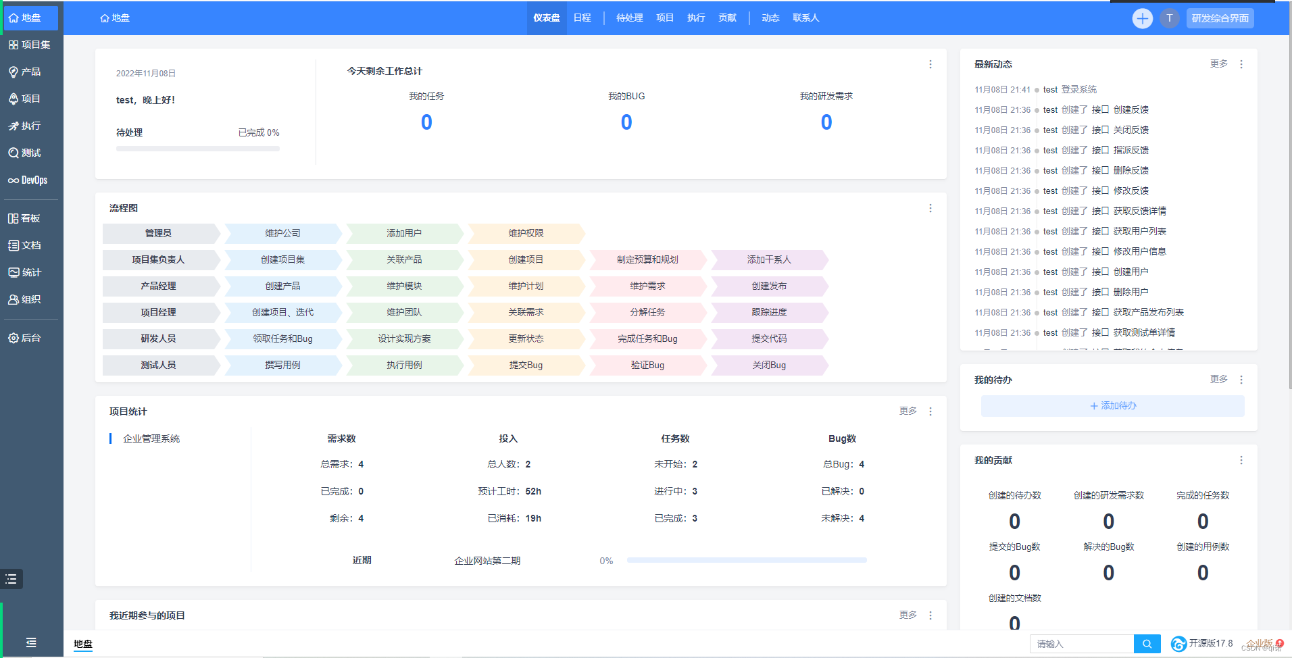Open the 项目 tab in top navigation
Screen dimensions: 1292x658
(665, 18)
